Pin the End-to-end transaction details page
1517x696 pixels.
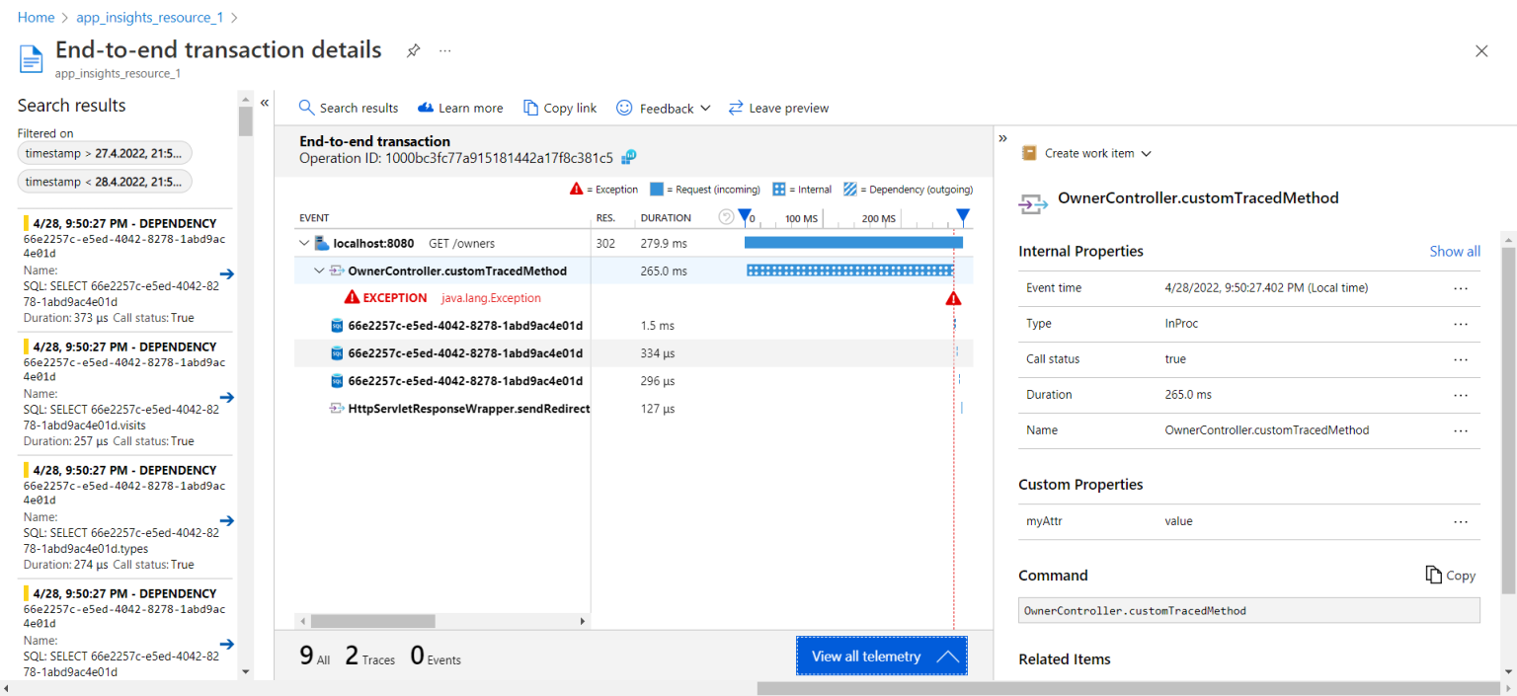click(412, 50)
